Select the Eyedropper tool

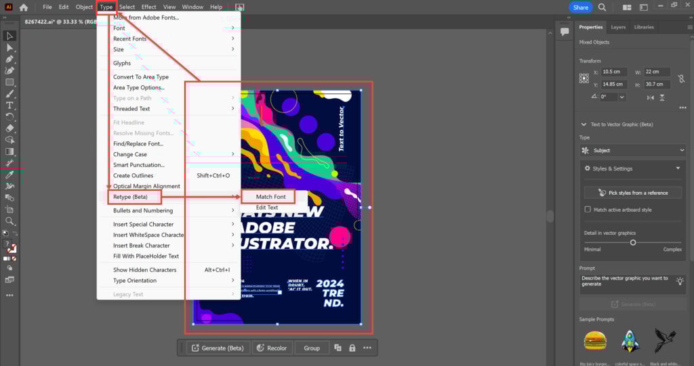pyautogui.click(x=9, y=175)
